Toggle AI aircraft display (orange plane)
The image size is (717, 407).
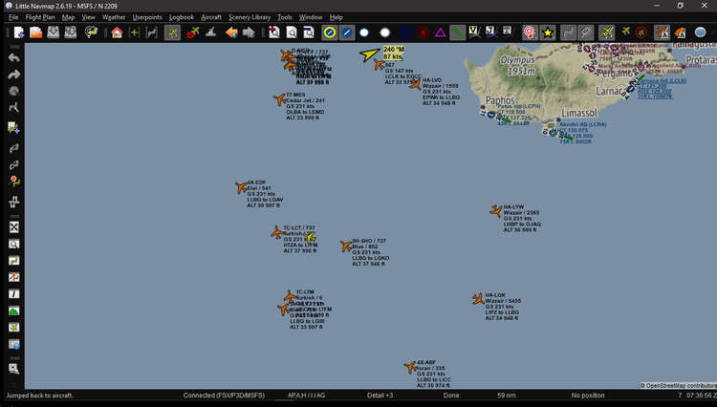coord(663,32)
